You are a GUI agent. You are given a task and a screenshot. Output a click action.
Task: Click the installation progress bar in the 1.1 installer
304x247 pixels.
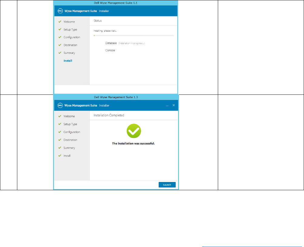click(134, 36)
